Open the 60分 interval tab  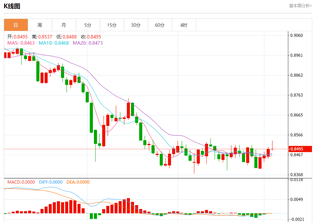(x=160, y=25)
